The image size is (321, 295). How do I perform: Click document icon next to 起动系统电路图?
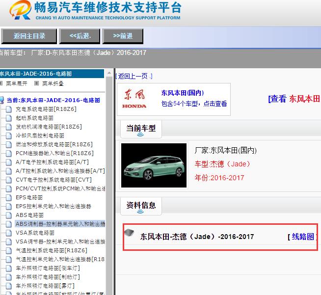point(9,118)
